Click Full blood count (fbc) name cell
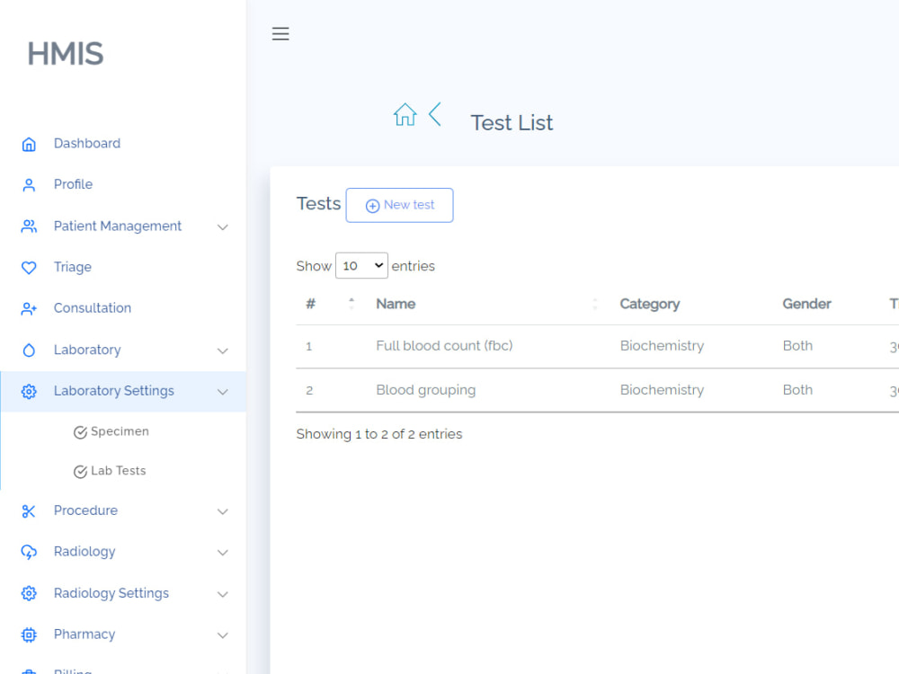Image resolution: width=899 pixels, height=674 pixels. click(444, 346)
